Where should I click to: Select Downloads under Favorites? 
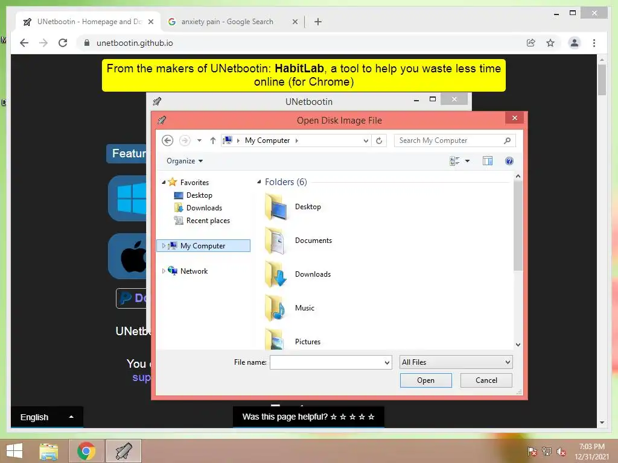click(204, 208)
